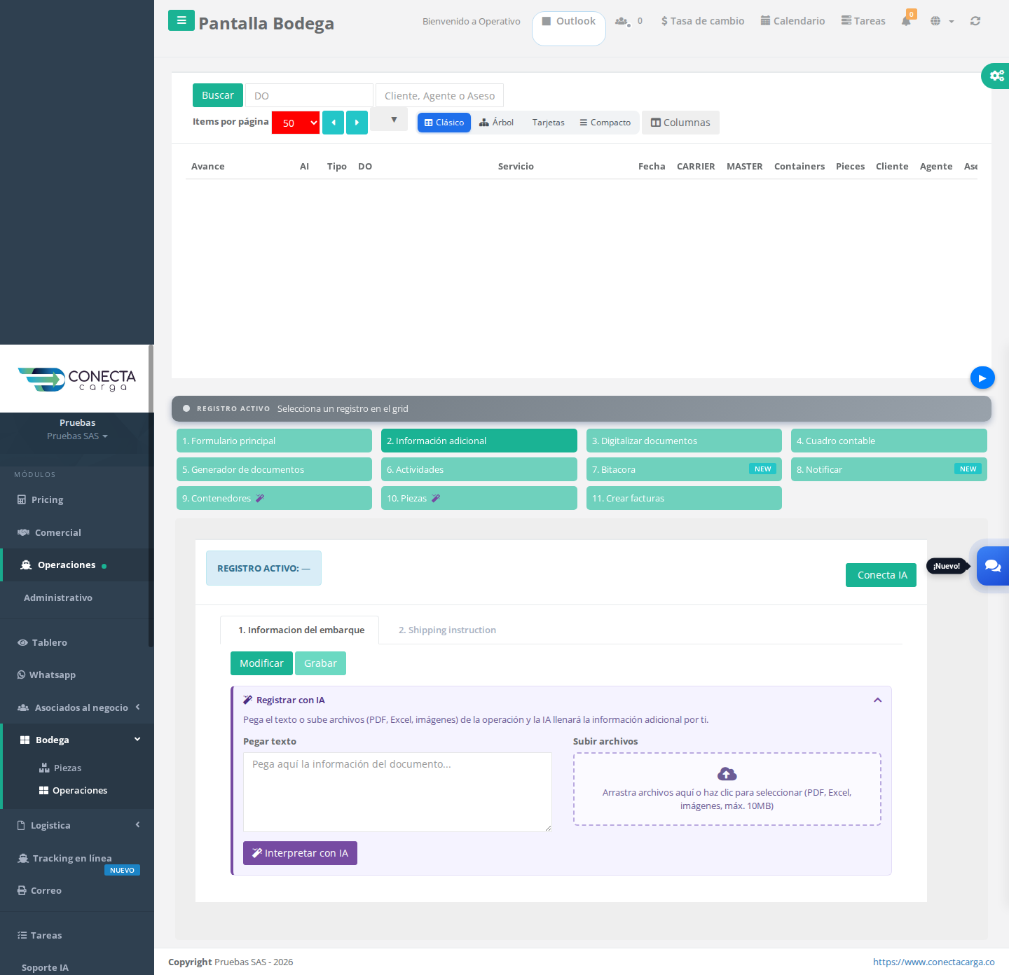Viewport: 1009px width, 975px height.
Task: Open 7. Bitacora section
Action: point(684,469)
